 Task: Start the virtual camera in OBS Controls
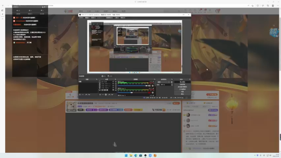point(182,87)
